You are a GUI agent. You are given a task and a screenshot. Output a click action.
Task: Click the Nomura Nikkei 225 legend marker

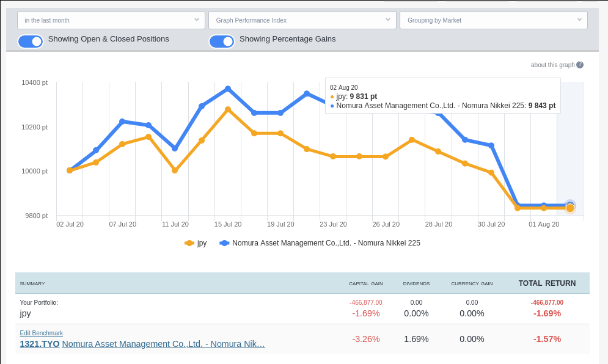[x=224, y=243]
